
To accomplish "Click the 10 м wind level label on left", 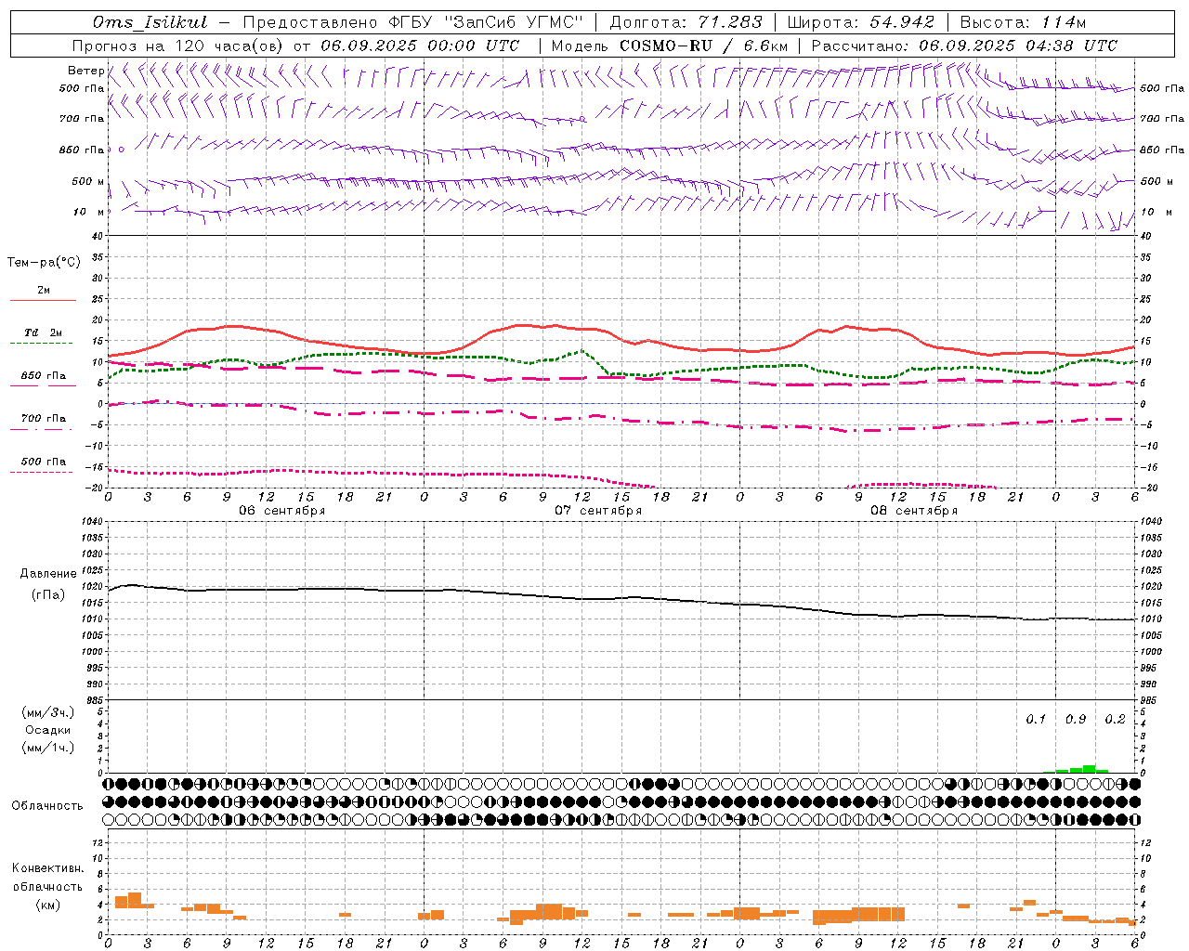I will click(89, 212).
